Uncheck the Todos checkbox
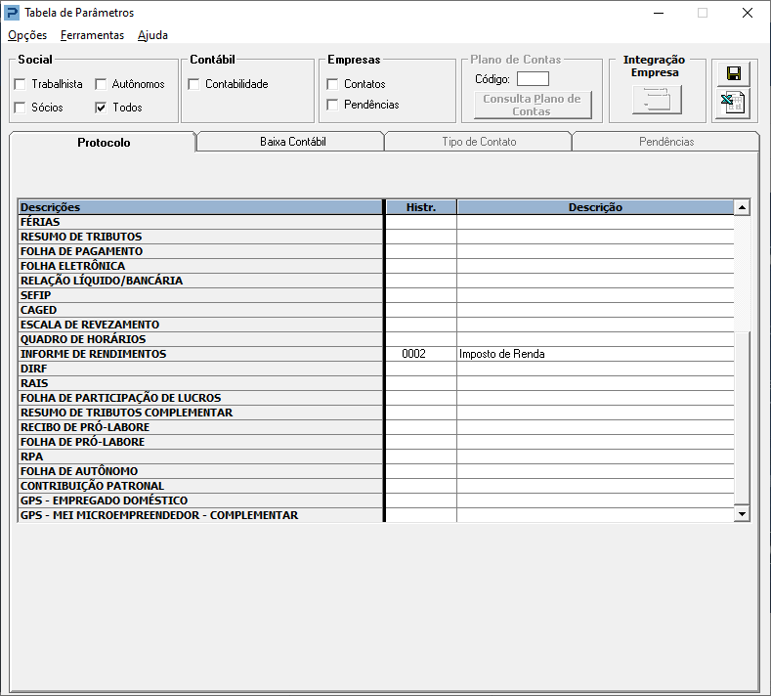The height and width of the screenshot is (696, 771). click(101, 108)
